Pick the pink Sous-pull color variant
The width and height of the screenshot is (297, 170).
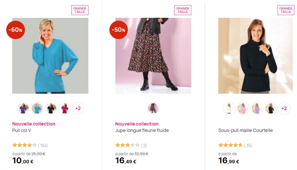[x=243, y=109]
